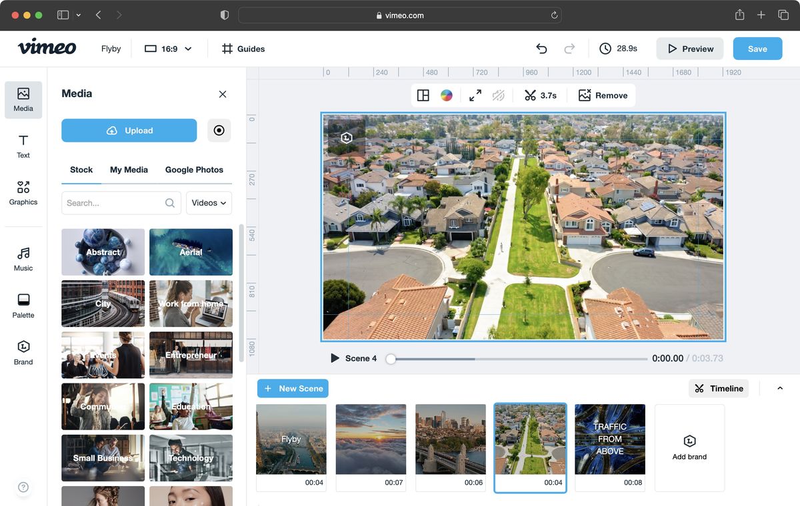This screenshot has height=506, width=800.
Task: Reload the page in Safari
Action: coord(554,15)
